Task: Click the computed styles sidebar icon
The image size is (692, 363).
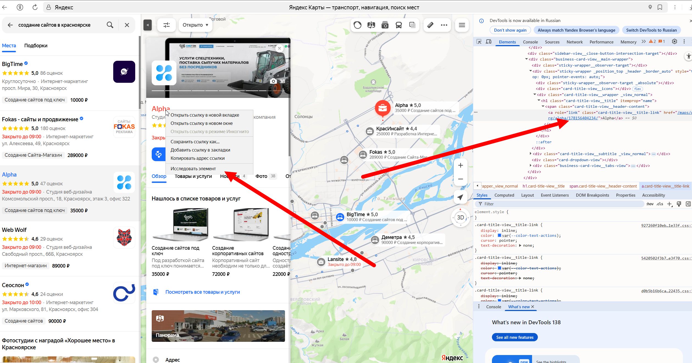Action: pyautogui.click(x=688, y=204)
